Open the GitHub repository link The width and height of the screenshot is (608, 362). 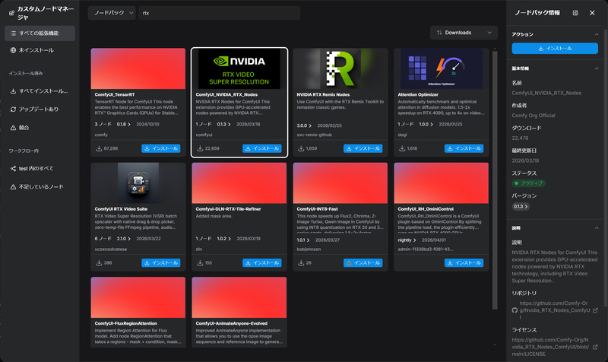555,310
